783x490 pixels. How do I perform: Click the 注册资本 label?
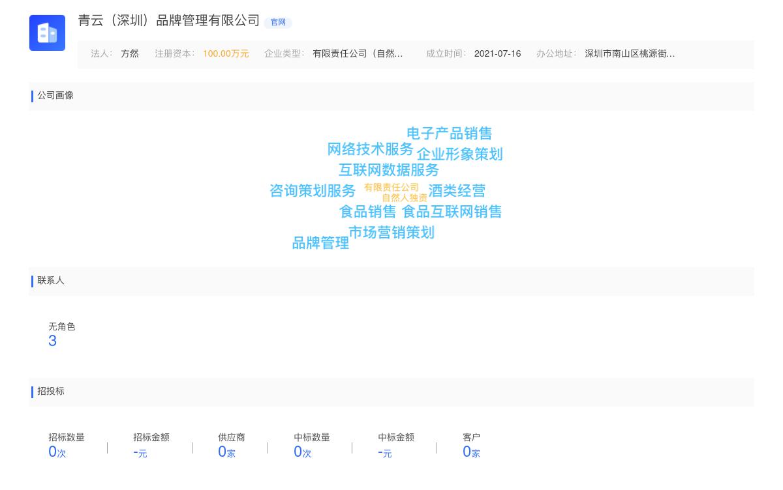175,54
